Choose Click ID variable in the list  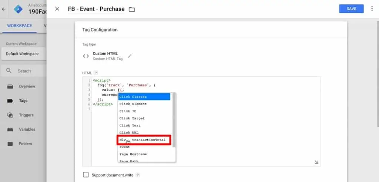point(144,111)
